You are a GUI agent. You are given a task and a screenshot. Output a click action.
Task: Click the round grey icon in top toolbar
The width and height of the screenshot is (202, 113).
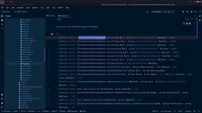point(183,12)
